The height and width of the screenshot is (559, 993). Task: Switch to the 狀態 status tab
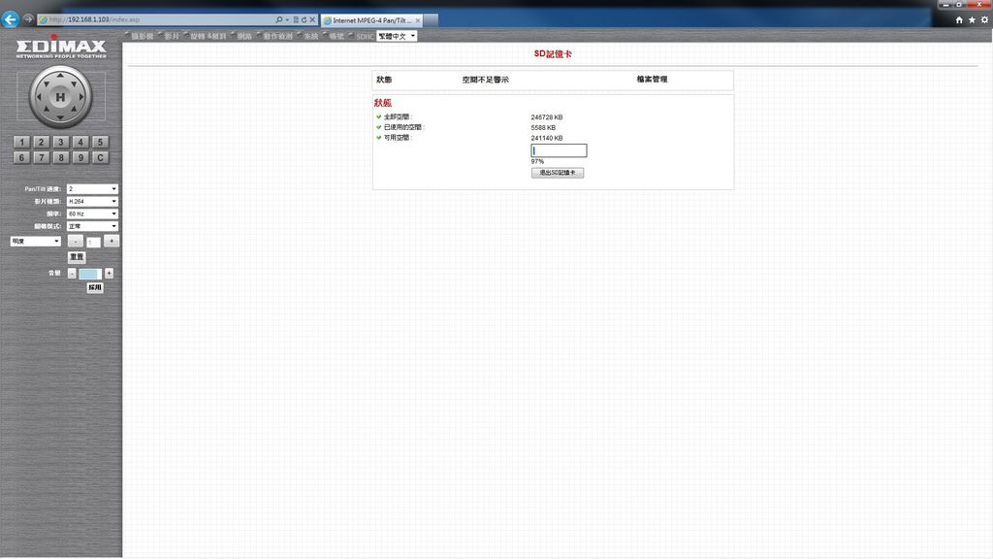click(384, 80)
